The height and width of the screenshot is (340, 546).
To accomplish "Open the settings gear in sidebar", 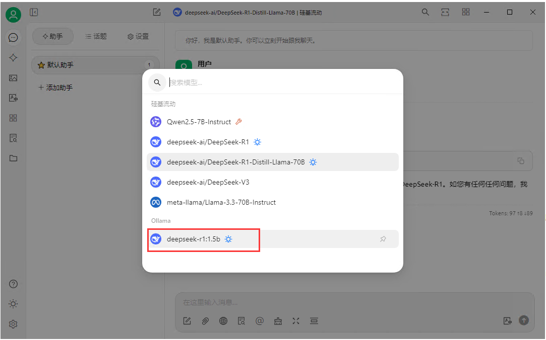I will [13, 324].
